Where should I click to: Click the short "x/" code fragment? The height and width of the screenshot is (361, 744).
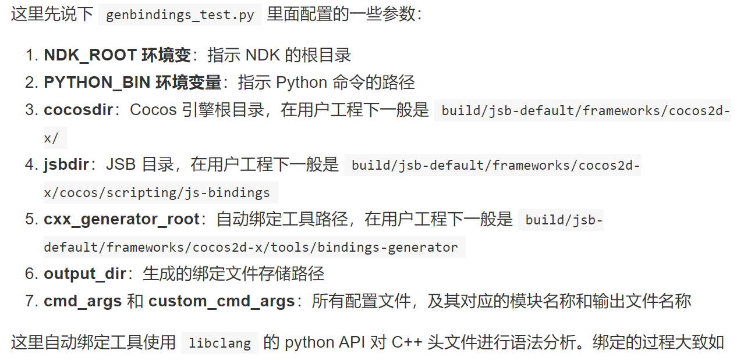pyautogui.click(x=51, y=138)
